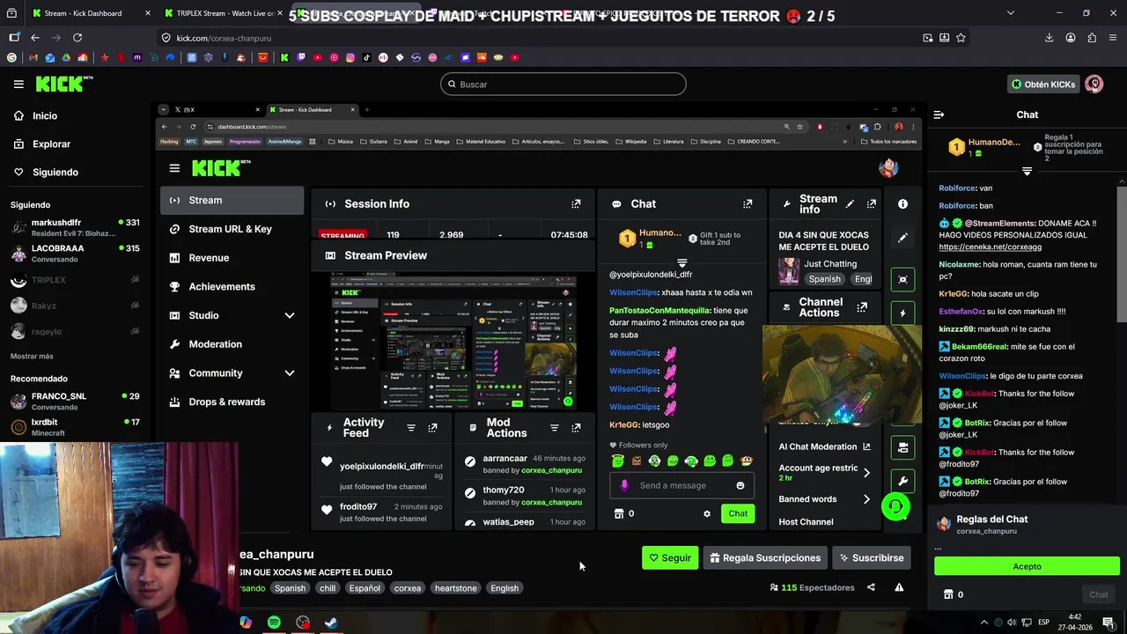Click the Kick logo in the outer page header
The height and width of the screenshot is (634, 1127).
[64, 84]
